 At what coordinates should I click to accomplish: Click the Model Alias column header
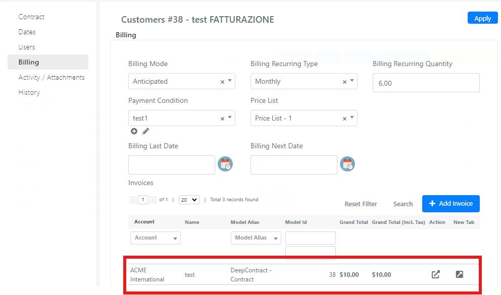point(245,222)
